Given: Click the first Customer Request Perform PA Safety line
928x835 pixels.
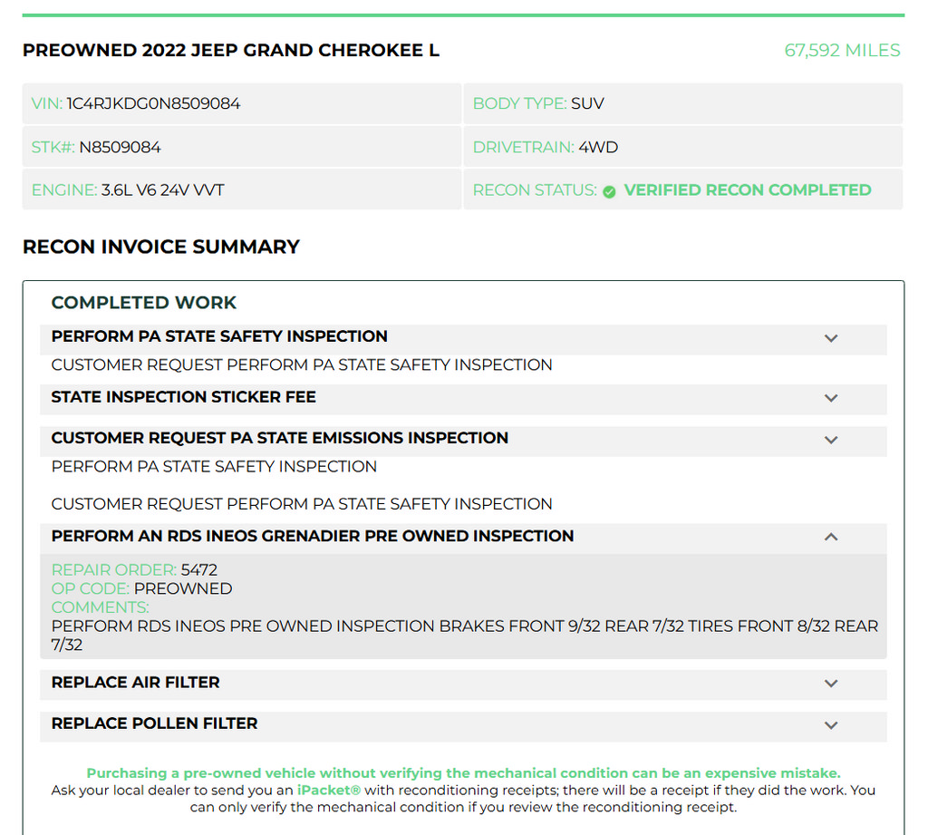Looking at the screenshot, I should tap(302, 364).
